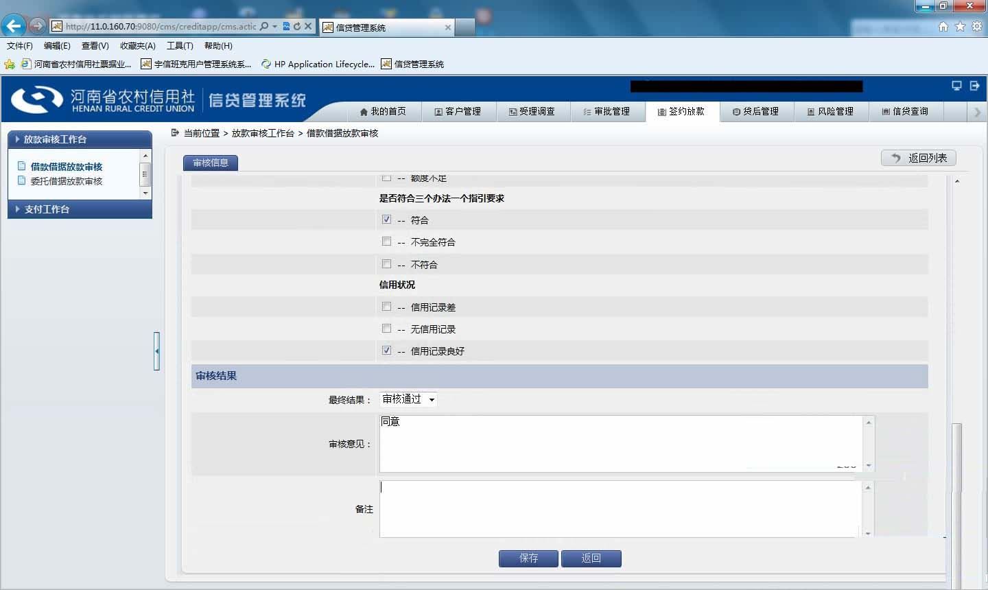Viewport: 988px width, 590px height.
Task: Open the 工具(T) menu
Action: (180, 46)
